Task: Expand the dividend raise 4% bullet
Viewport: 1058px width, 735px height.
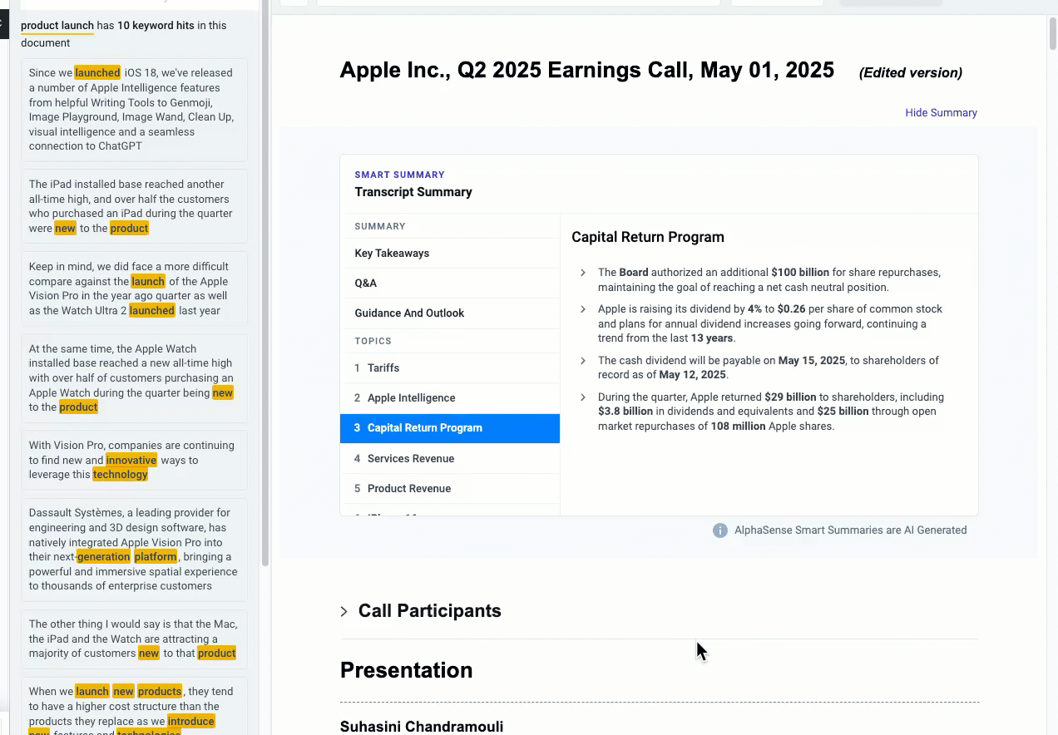Action: click(x=583, y=309)
